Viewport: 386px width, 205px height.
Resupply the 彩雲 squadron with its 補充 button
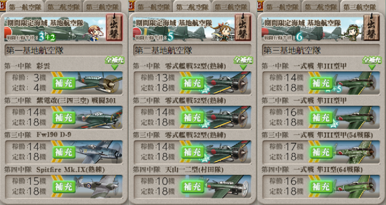(x=64, y=84)
